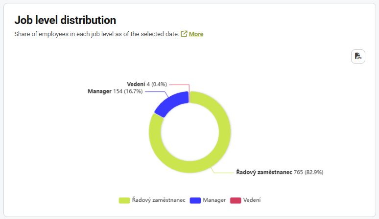Click the green Řadový zaměstnanec legend swatch
The image size is (379, 219).
123,200
